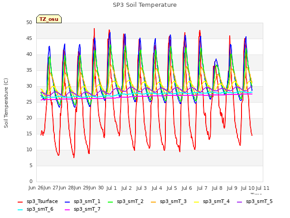Click the Jun 26 x-axis tick label
The width and height of the screenshot is (290, 218).
(x=36, y=188)
